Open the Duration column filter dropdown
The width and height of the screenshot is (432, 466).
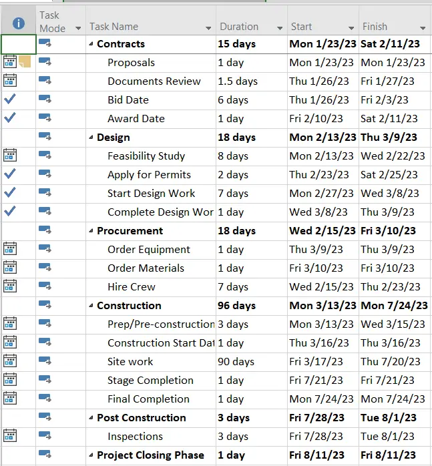click(279, 28)
